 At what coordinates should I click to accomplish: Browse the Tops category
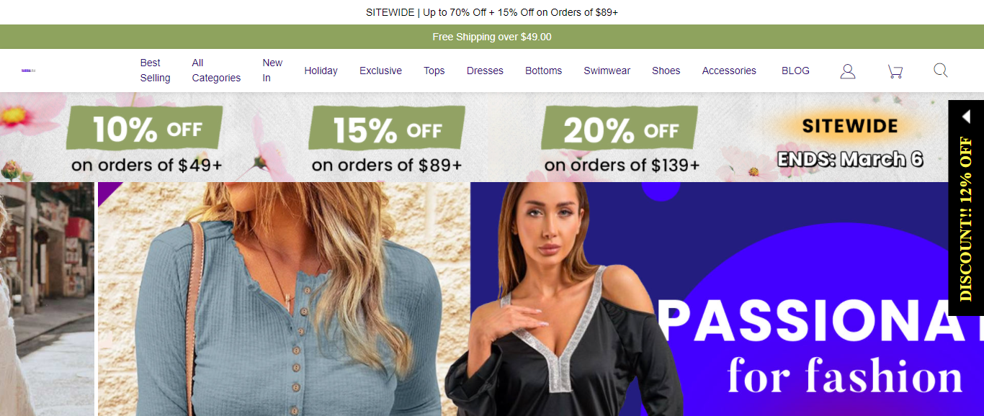(434, 71)
